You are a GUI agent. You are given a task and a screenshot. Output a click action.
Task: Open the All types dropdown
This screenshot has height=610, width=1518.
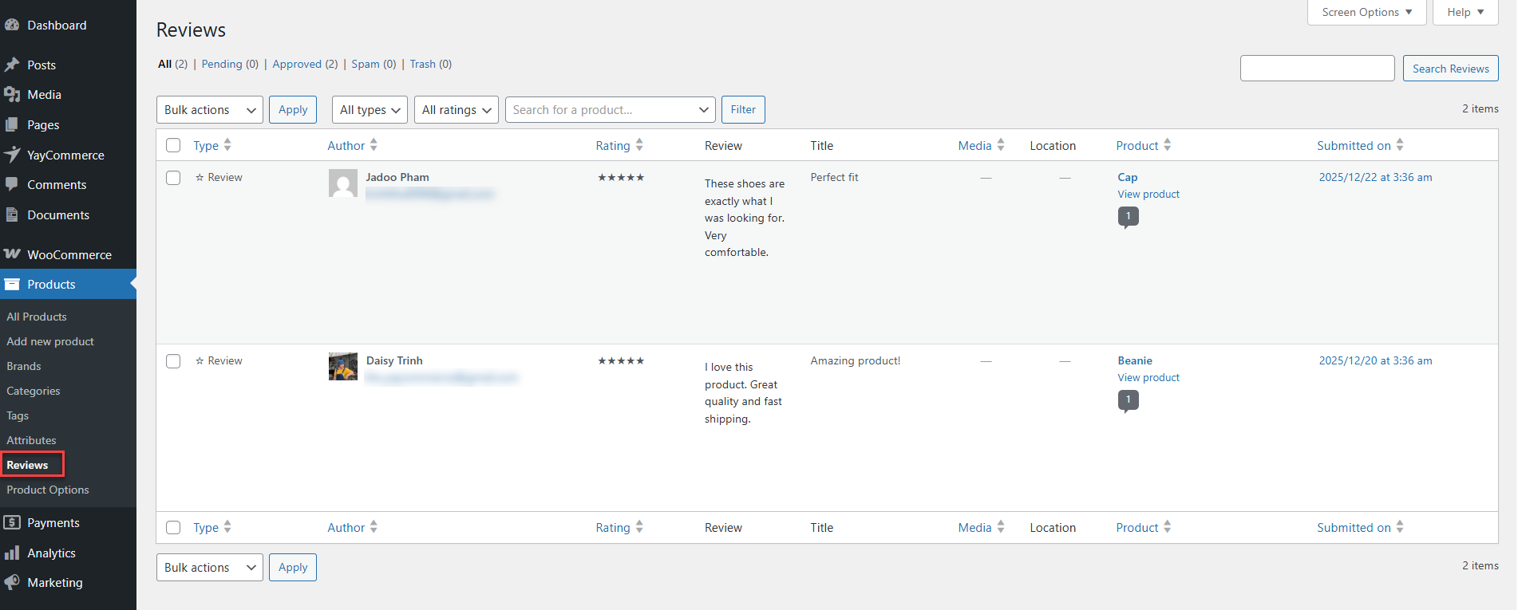pos(370,110)
